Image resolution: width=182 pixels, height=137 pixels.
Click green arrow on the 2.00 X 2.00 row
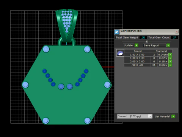(x=170, y=62)
